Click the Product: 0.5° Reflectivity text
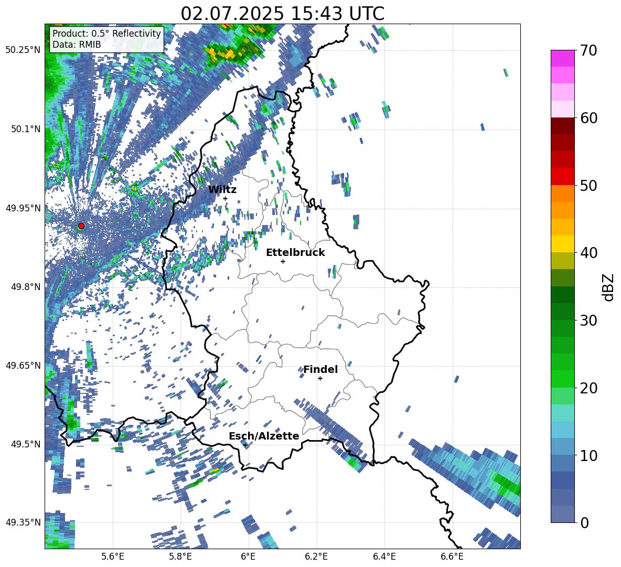The height and width of the screenshot is (567, 621). tap(106, 34)
